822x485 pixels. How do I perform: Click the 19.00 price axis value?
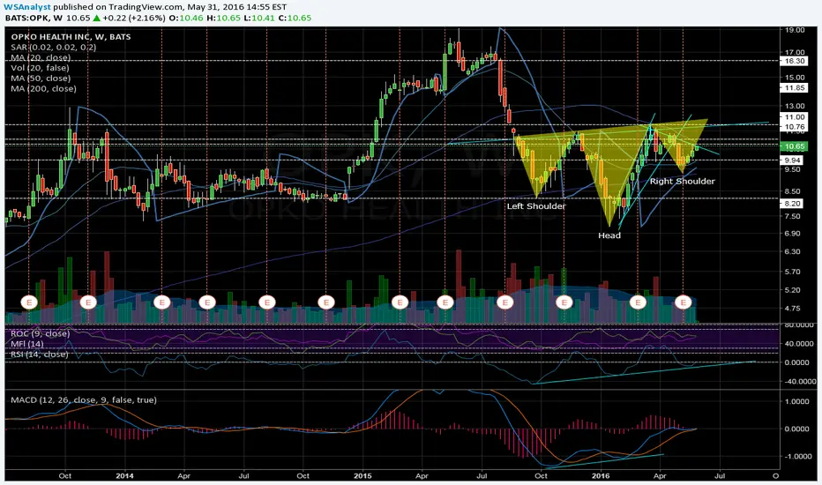click(x=794, y=30)
